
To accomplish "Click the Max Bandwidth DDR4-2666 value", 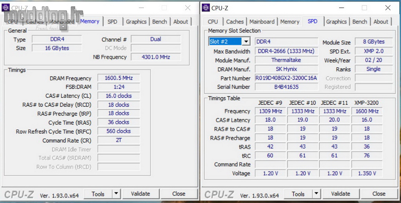I will point(286,51).
